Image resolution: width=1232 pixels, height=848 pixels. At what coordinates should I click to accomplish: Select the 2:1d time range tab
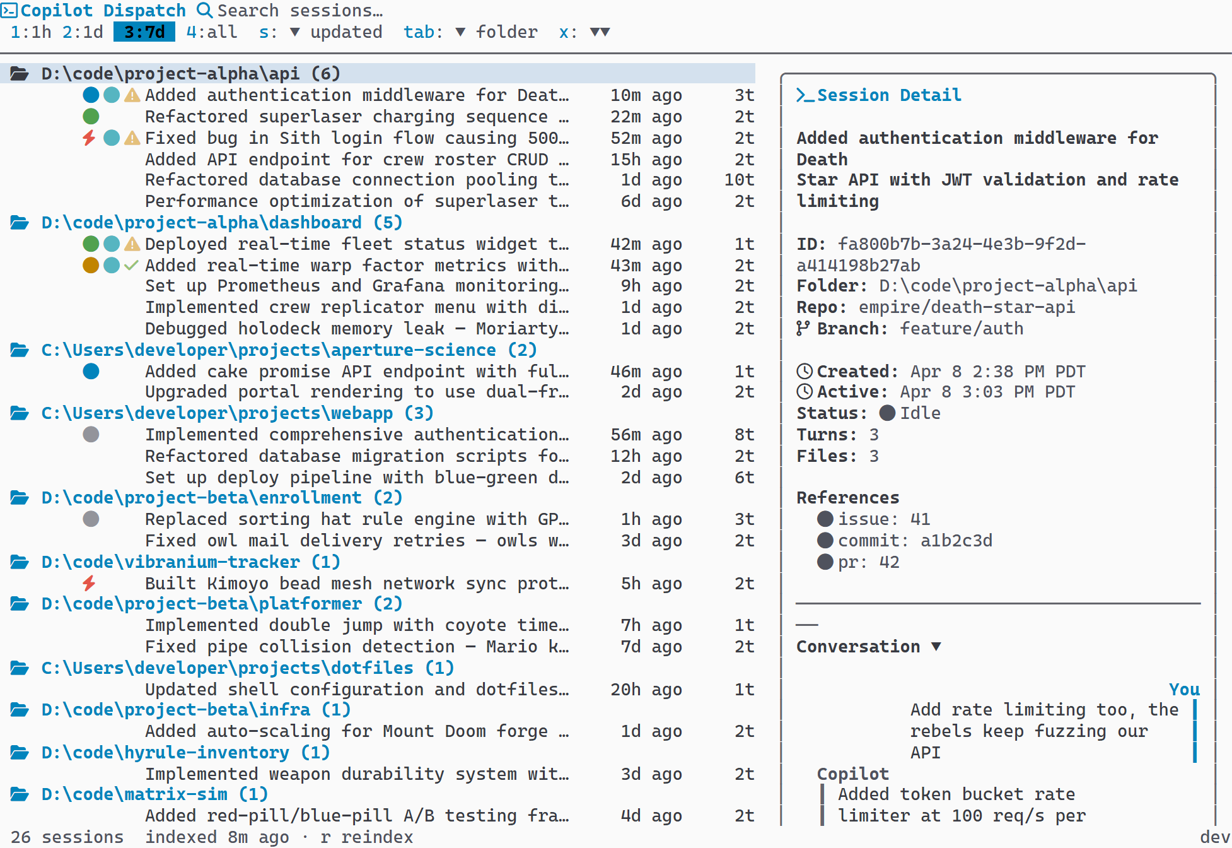pyautogui.click(x=83, y=32)
